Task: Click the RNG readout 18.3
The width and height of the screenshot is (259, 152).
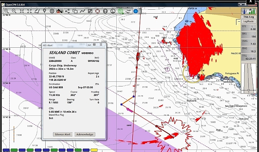Action: (253, 51)
